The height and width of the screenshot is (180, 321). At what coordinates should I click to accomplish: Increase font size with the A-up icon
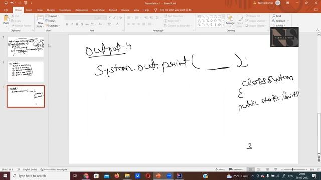[110, 18]
